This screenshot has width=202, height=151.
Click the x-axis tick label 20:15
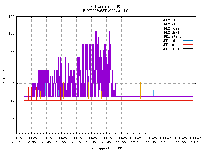click(16, 142)
